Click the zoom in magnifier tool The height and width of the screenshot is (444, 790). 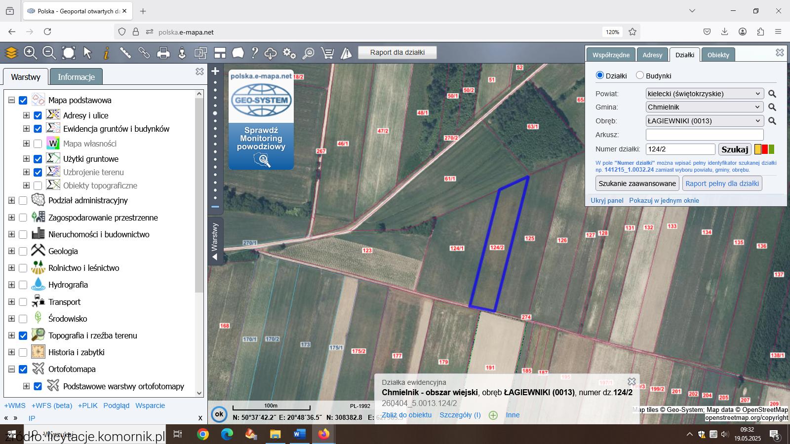tap(30, 53)
